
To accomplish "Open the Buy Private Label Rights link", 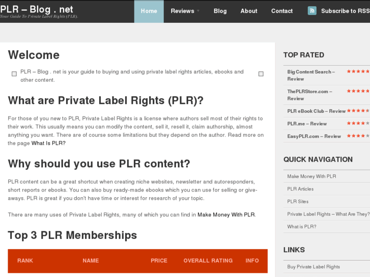I will click(314, 267).
